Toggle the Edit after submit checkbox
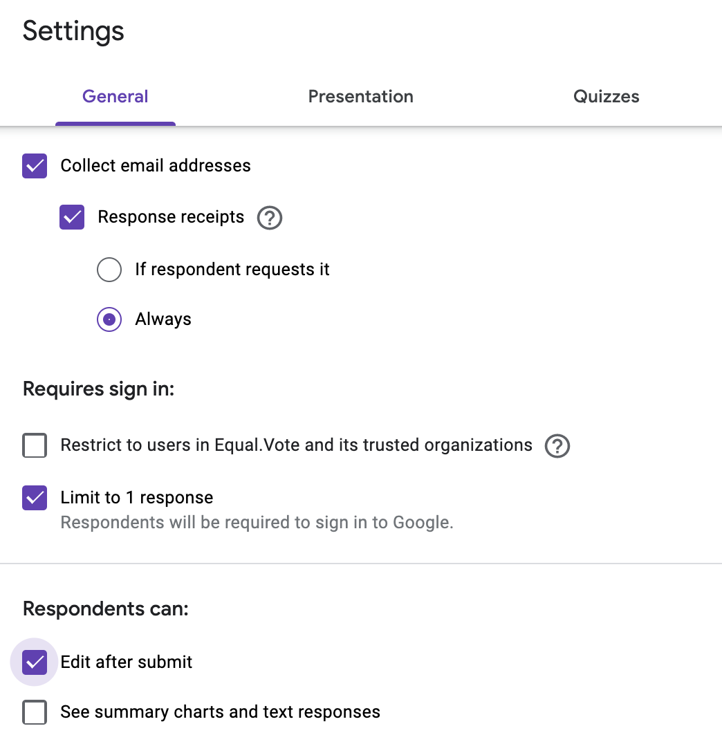The width and height of the screenshot is (722, 744). coord(35,662)
